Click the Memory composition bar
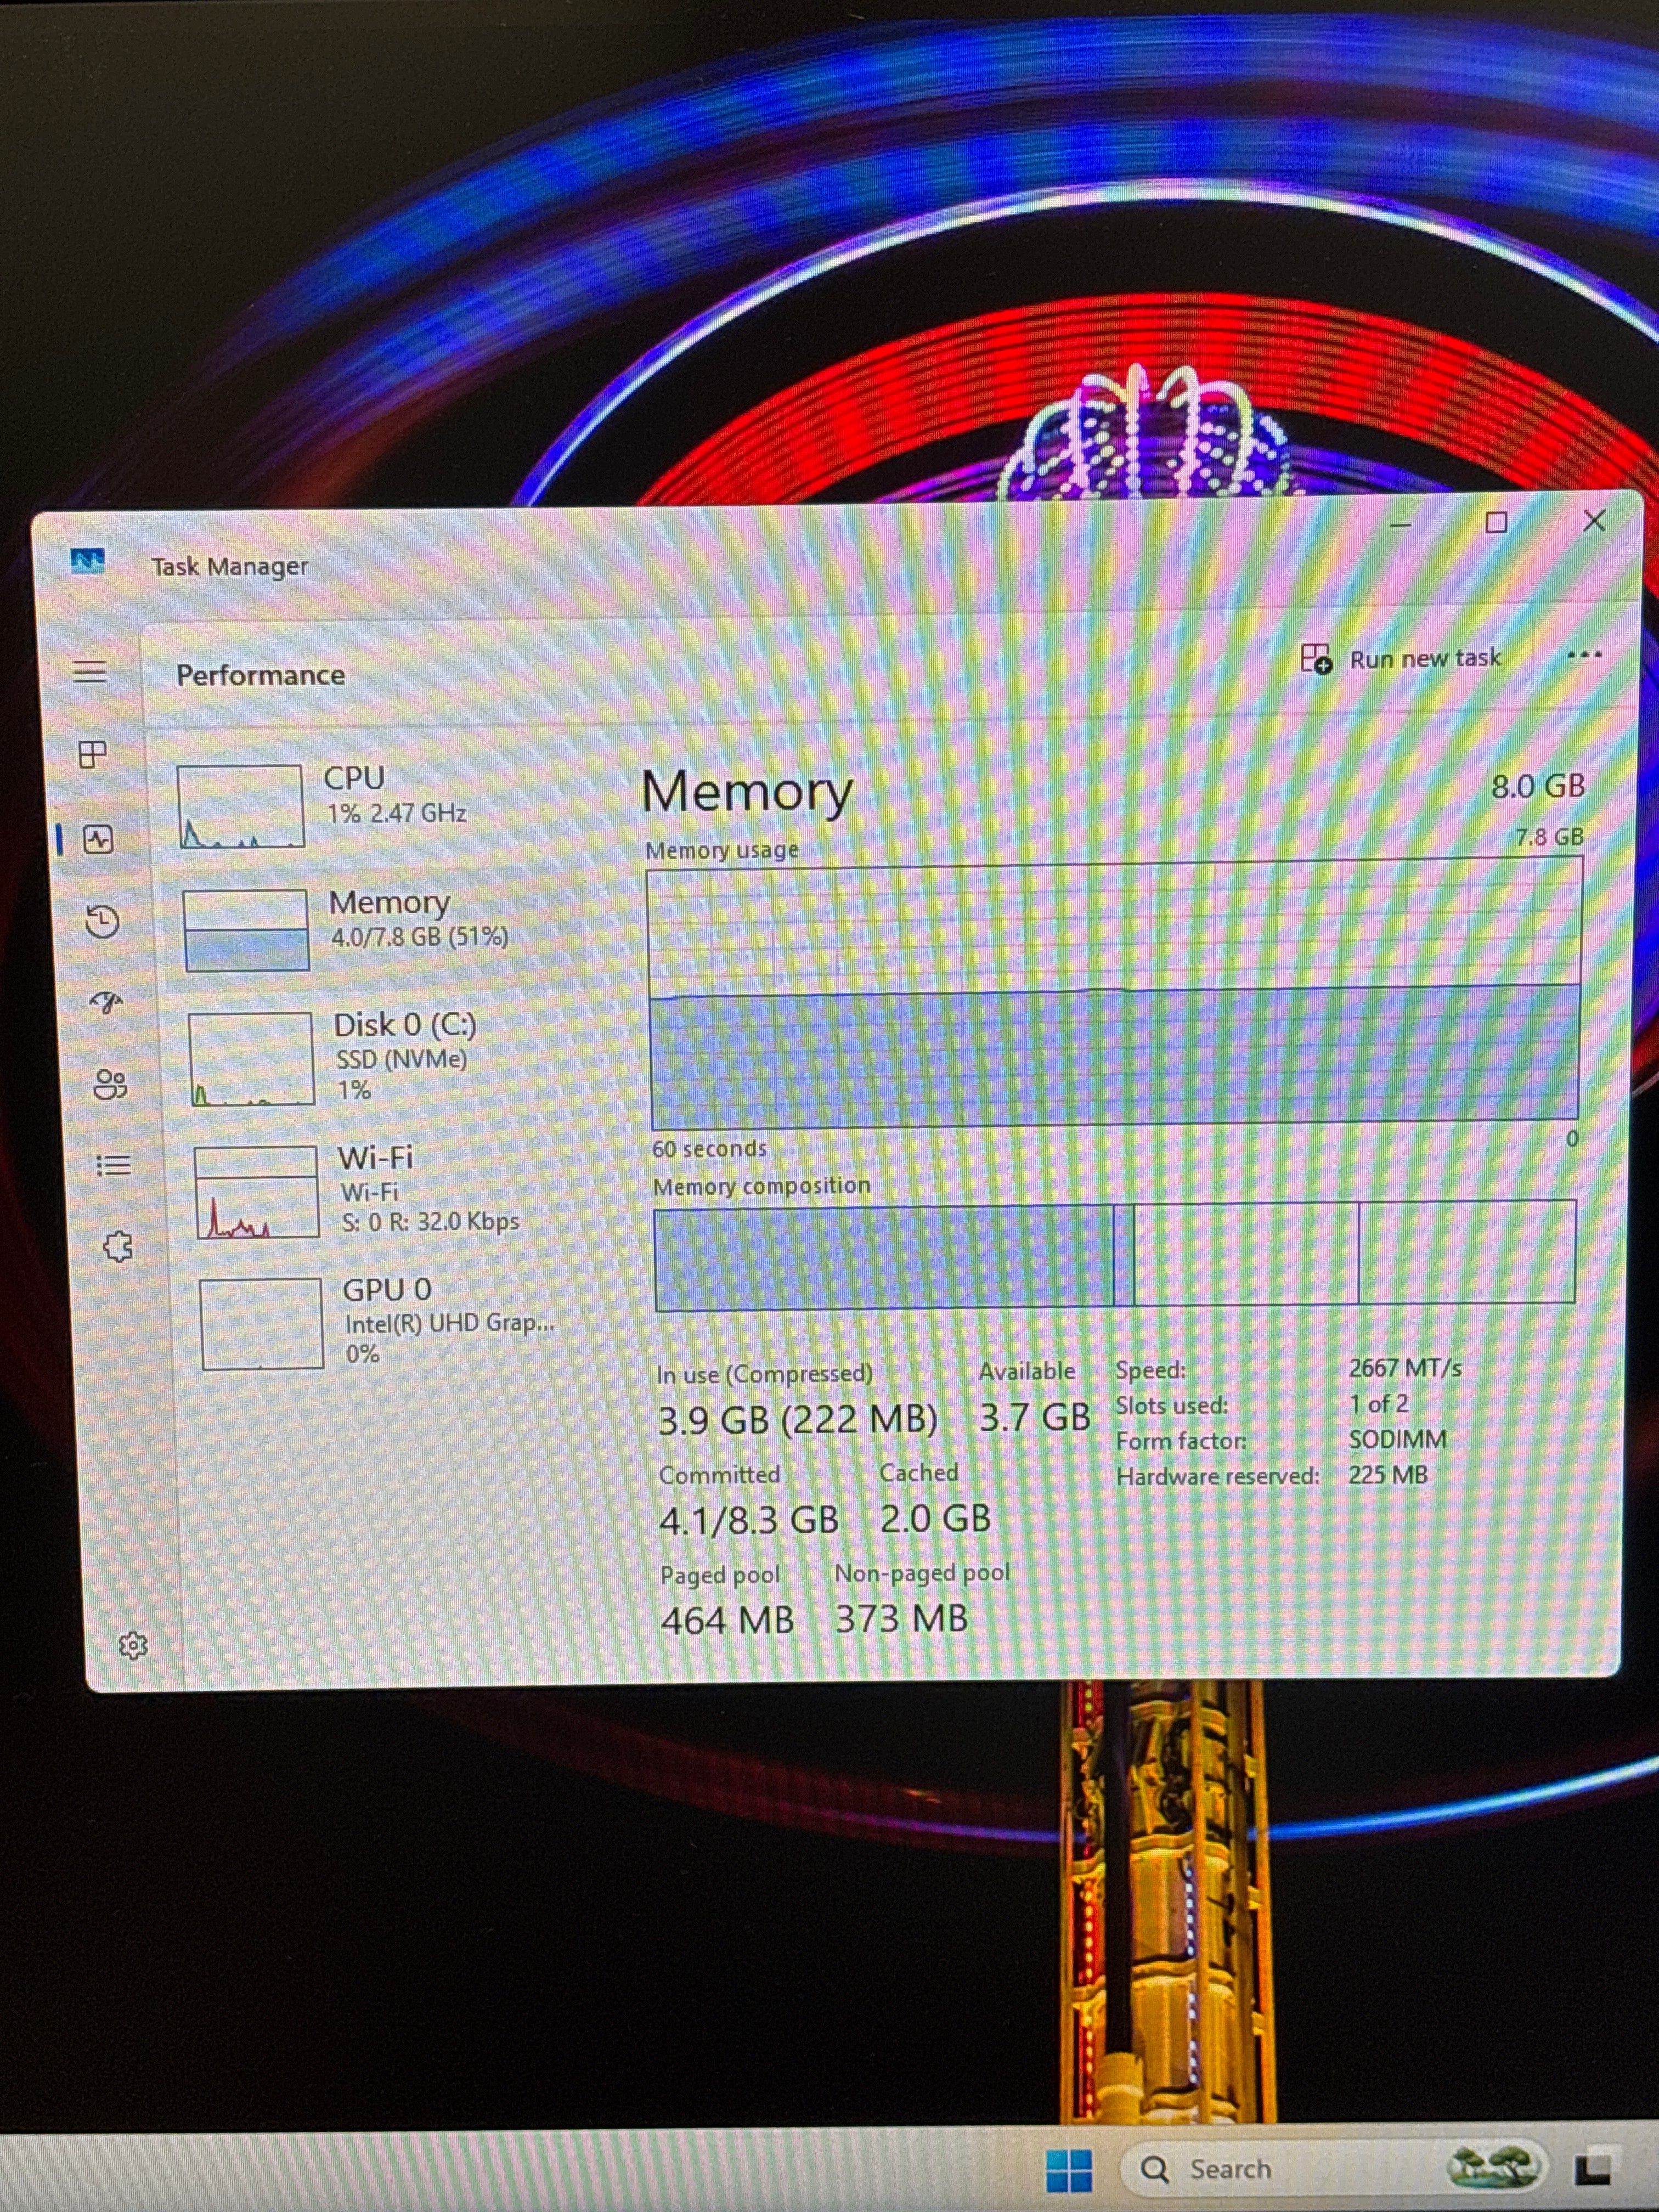1659x2212 pixels. point(1115,1255)
